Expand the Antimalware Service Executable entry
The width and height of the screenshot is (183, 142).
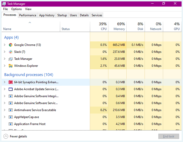pyautogui.click(x=5, y=110)
